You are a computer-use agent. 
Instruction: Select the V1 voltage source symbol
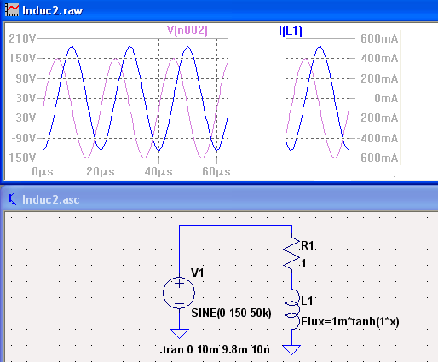point(179,293)
